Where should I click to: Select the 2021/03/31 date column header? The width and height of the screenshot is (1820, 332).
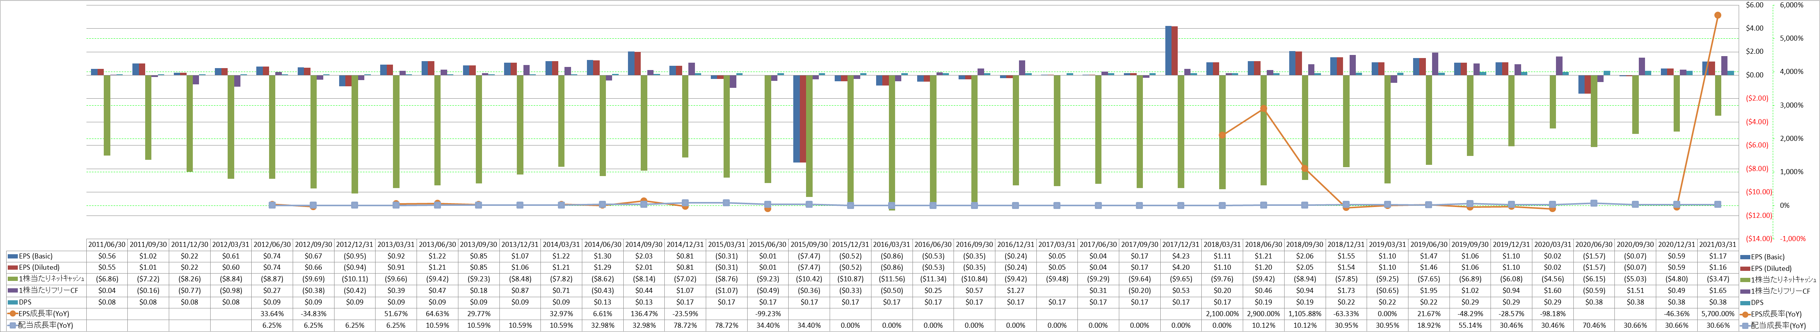[1717, 245]
